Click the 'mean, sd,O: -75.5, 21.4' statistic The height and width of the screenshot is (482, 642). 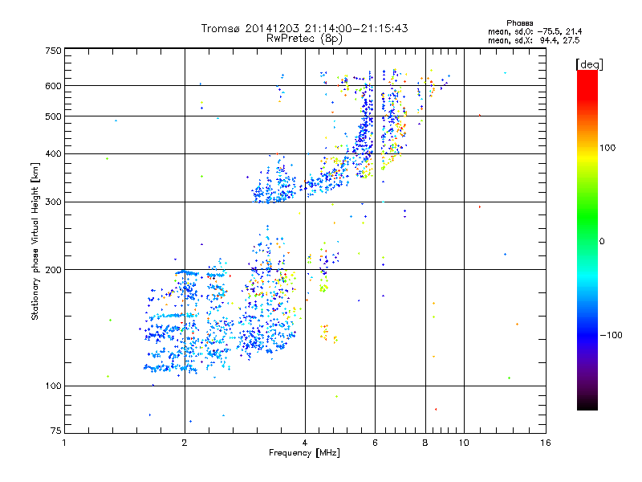(534, 31)
